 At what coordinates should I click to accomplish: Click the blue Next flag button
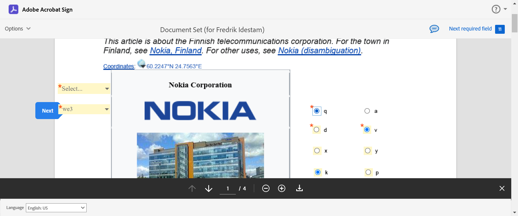pyautogui.click(x=47, y=111)
